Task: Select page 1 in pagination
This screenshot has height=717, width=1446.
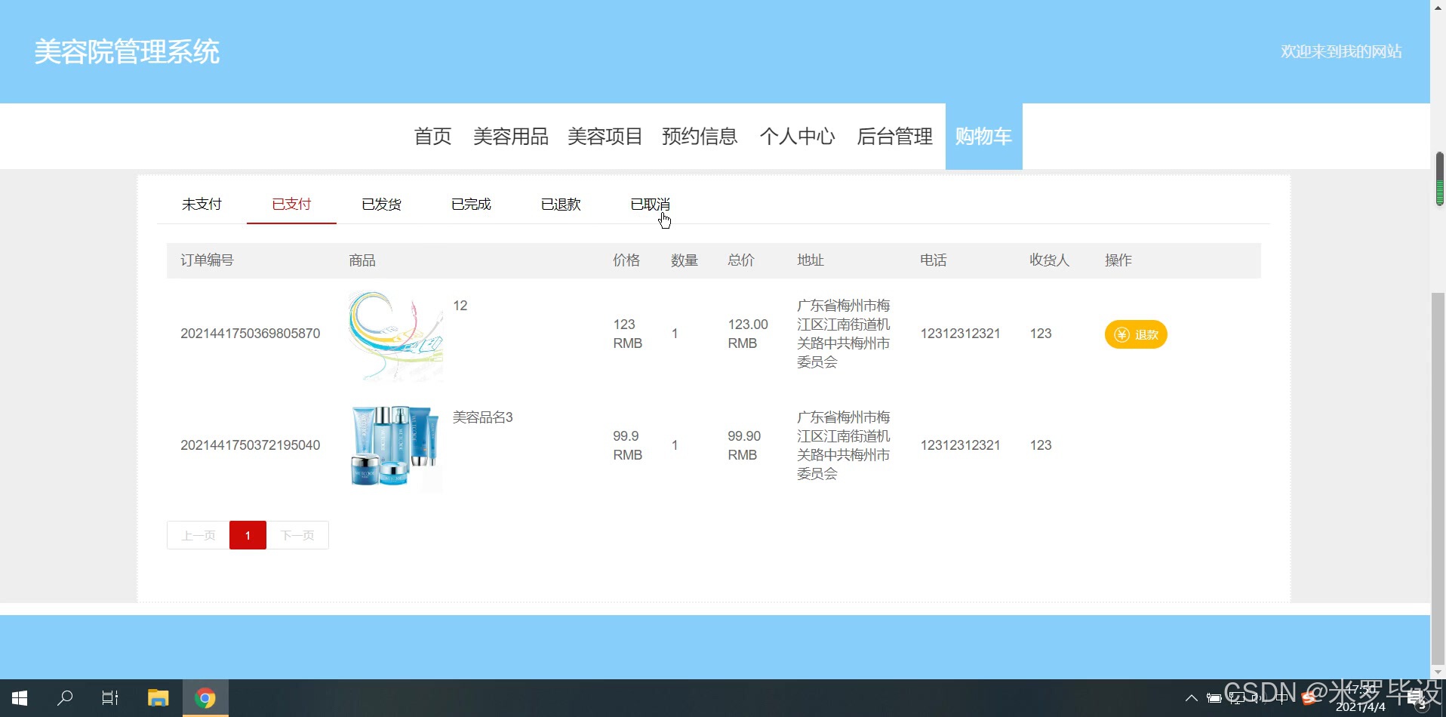Action: point(248,535)
